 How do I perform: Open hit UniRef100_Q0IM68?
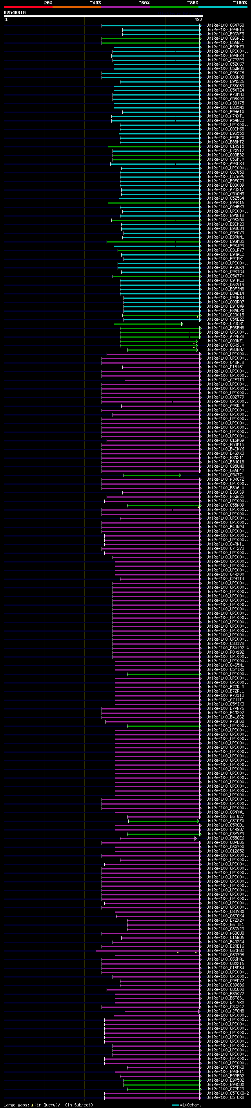click(x=225, y=129)
